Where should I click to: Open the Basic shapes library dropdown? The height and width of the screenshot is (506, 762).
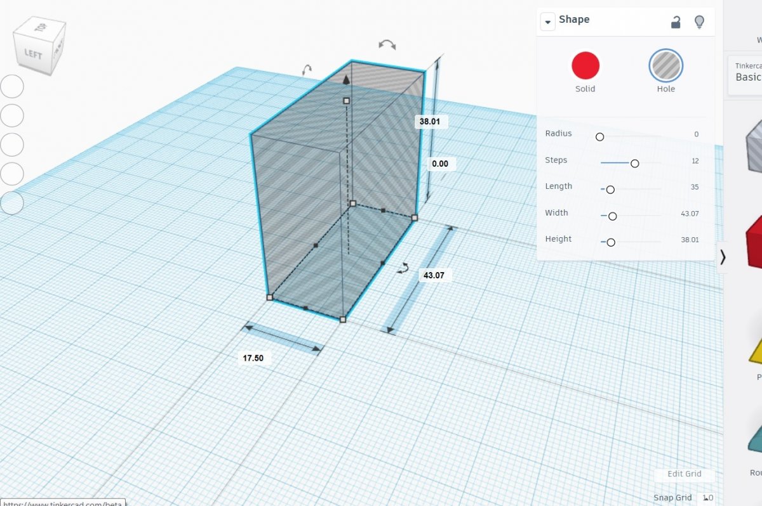pyautogui.click(x=745, y=75)
